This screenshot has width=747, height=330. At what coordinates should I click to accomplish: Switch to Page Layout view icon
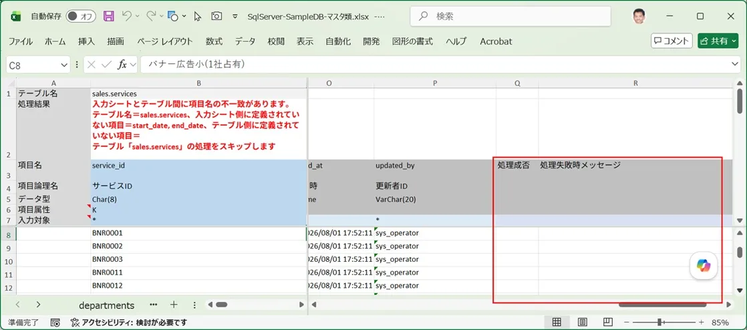pos(583,323)
